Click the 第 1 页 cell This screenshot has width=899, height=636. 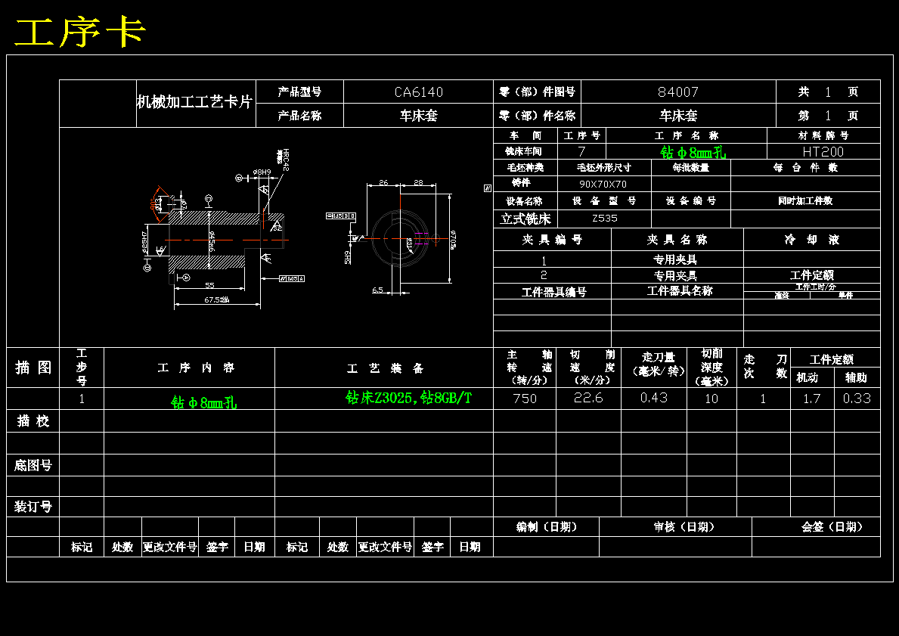[828, 115]
